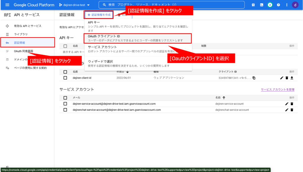Click the クライアント ID column header

[228, 72]
